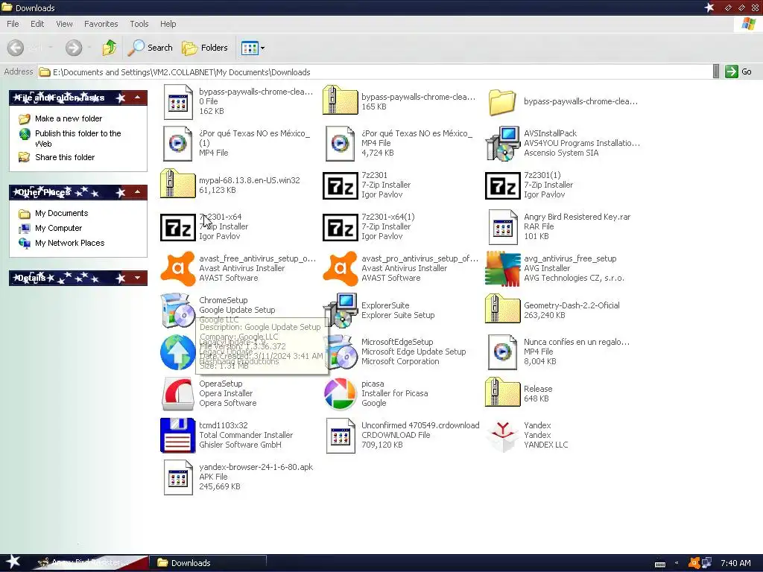Select the Nunca confíes en un regalo MP4 icon
The image size is (763, 572).
click(503, 352)
